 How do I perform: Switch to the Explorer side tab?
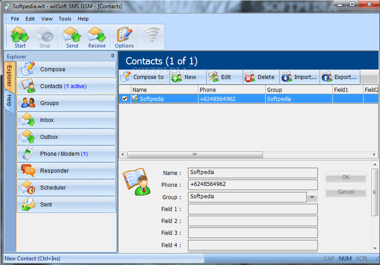click(10, 76)
